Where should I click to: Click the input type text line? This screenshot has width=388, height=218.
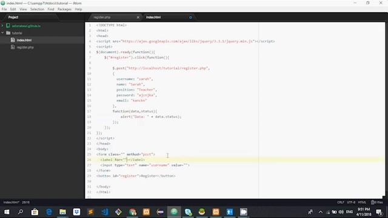tap(145, 165)
